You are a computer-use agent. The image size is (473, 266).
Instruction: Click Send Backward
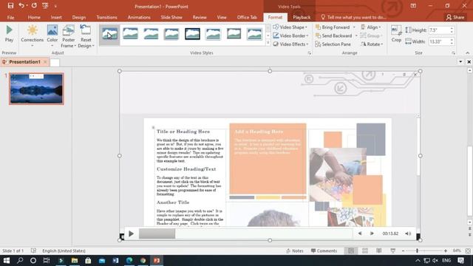click(x=333, y=35)
